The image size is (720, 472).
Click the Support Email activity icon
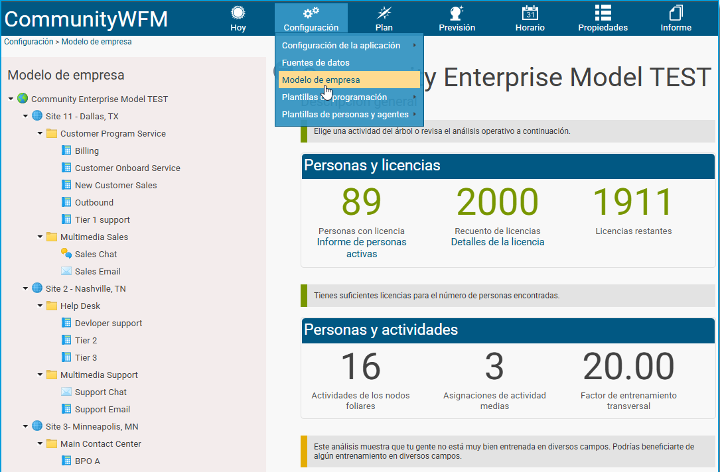coord(66,409)
